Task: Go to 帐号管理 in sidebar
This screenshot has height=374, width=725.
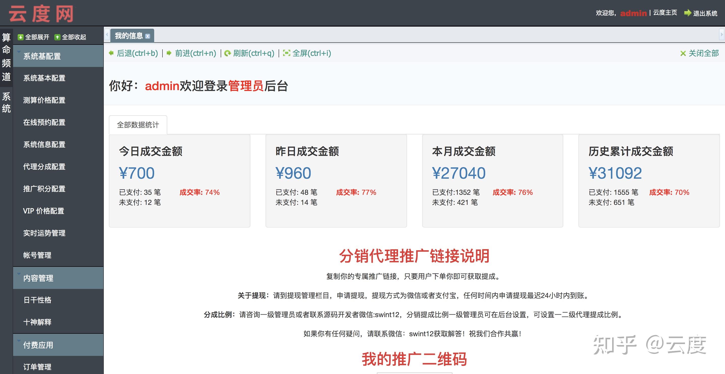Action: 37,255
